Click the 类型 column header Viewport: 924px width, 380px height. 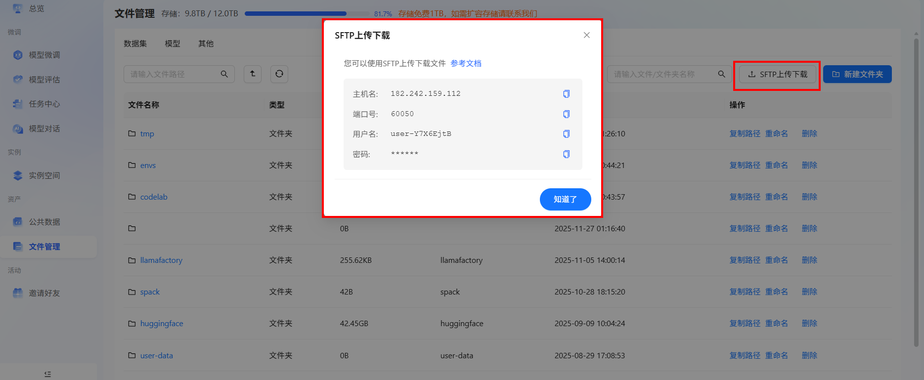277,105
